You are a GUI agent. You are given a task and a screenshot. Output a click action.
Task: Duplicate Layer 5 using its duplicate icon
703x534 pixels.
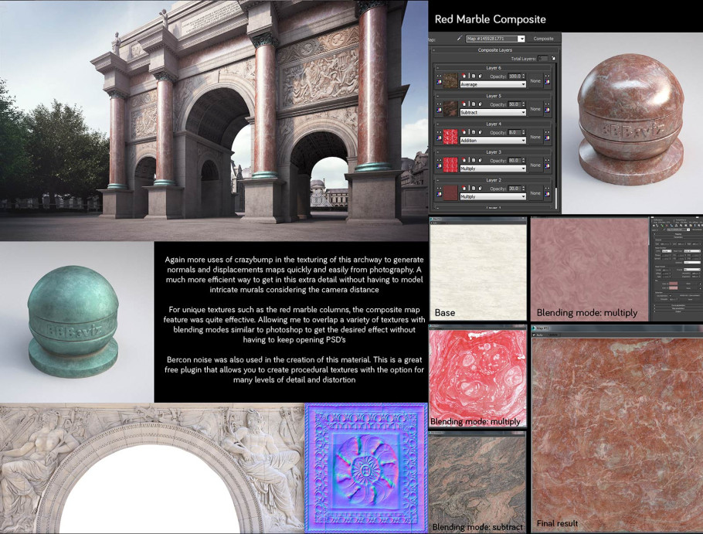tap(481, 104)
